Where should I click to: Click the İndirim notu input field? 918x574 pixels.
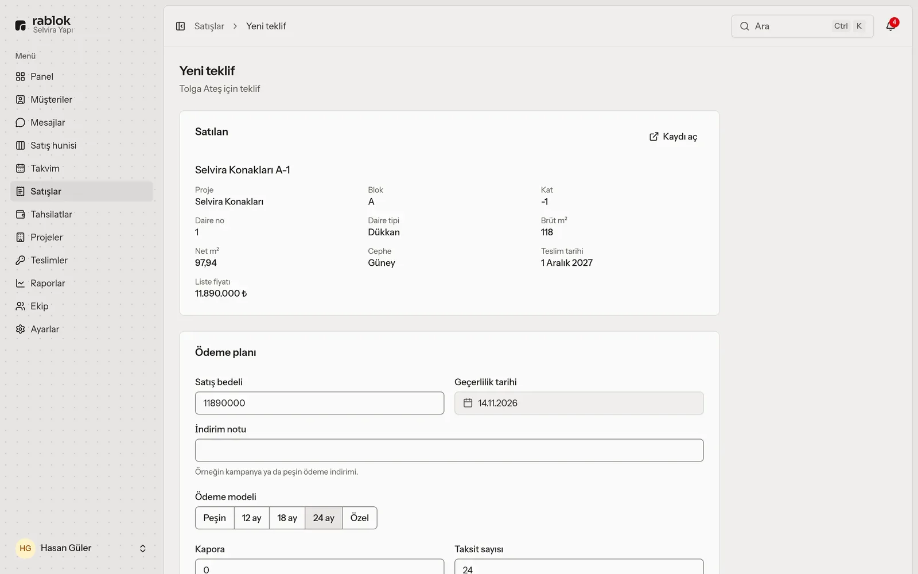pos(449,450)
